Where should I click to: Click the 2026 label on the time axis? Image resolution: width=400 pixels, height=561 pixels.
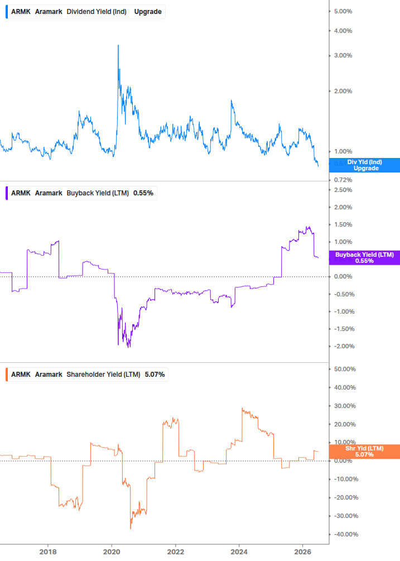tap(302, 552)
